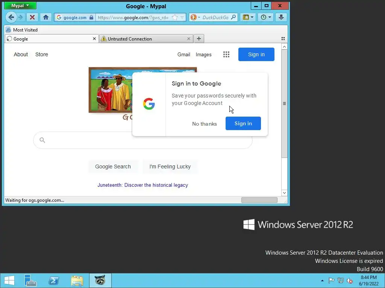Image resolution: width=385 pixels, height=288 pixels.
Task: Click the muted volume tray icon
Action: pos(350,280)
